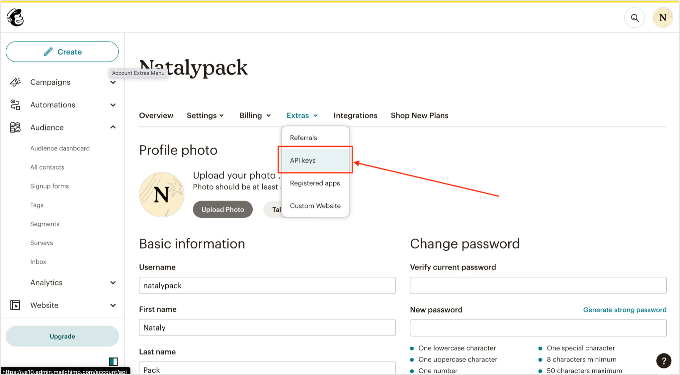Open Signup forms in sidebar

(x=49, y=186)
